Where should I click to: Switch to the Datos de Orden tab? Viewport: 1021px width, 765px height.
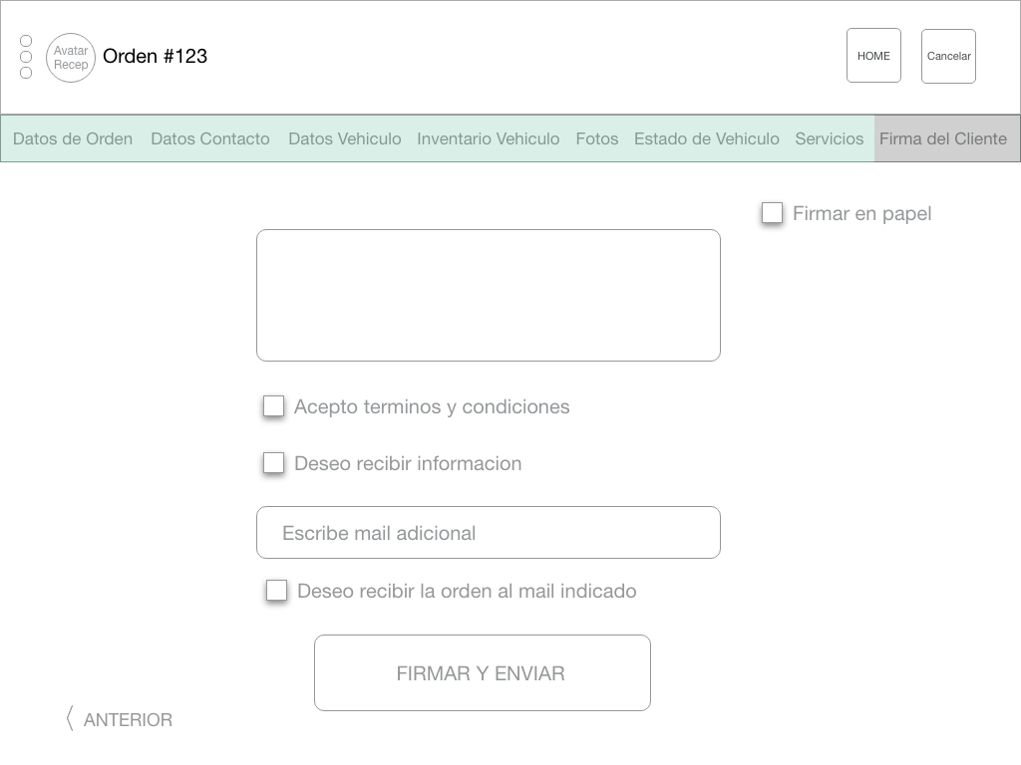click(x=73, y=138)
